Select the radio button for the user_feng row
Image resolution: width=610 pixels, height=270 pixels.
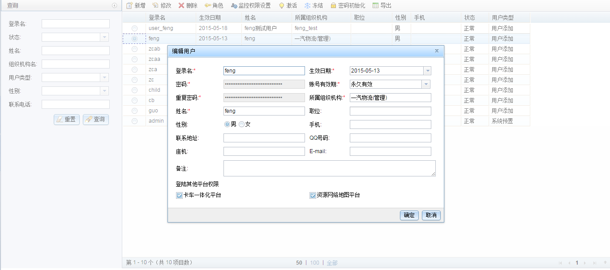(134, 28)
